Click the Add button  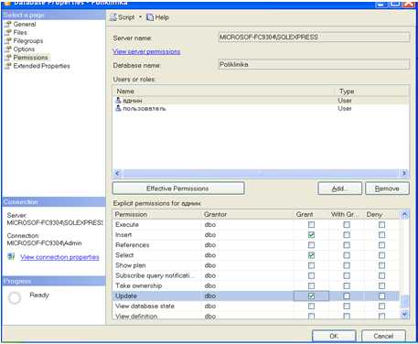pyautogui.click(x=339, y=188)
